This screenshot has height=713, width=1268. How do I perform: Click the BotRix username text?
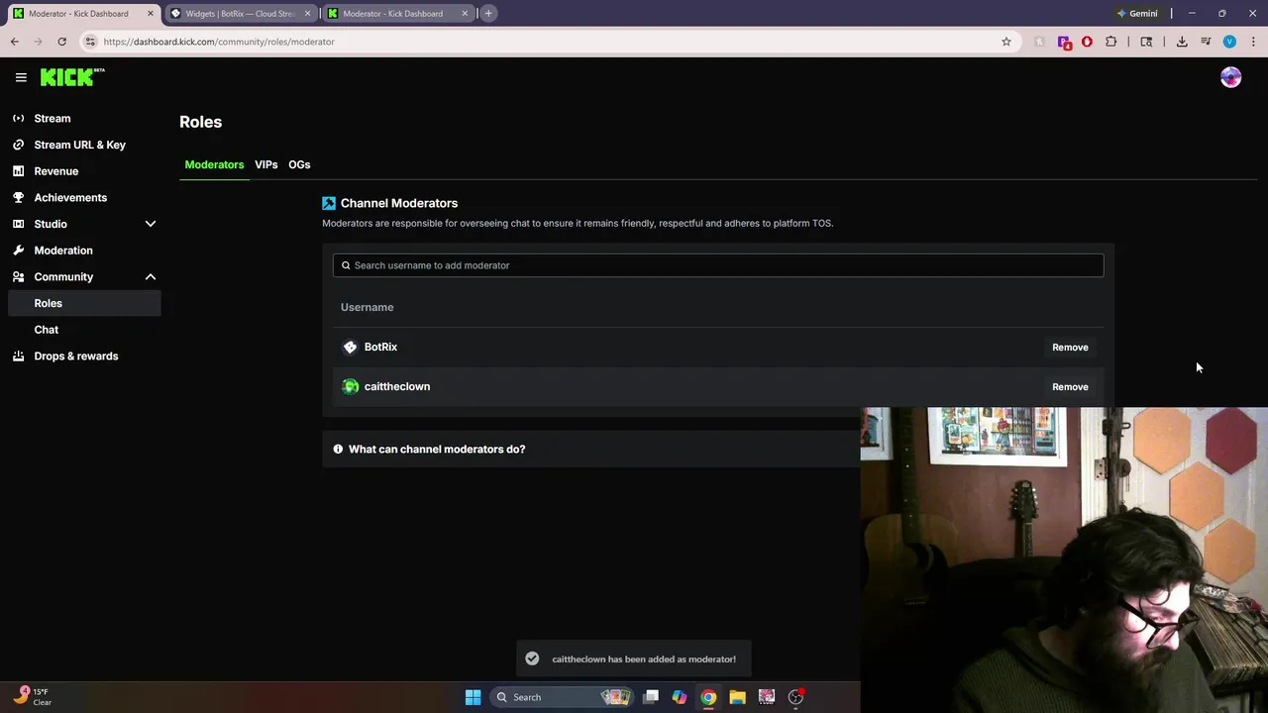click(x=380, y=347)
